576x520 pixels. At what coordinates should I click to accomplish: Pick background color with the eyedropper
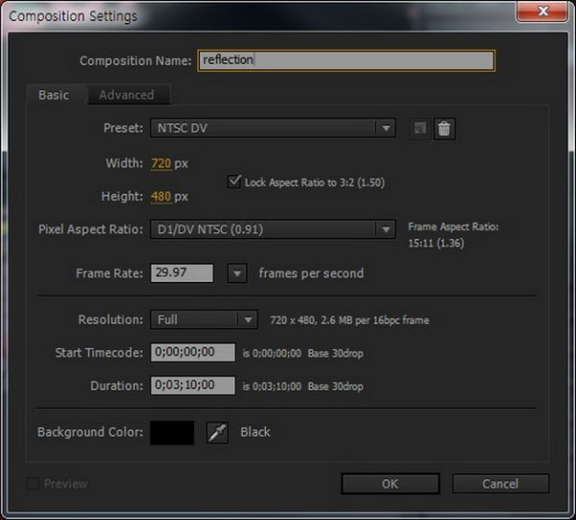218,433
